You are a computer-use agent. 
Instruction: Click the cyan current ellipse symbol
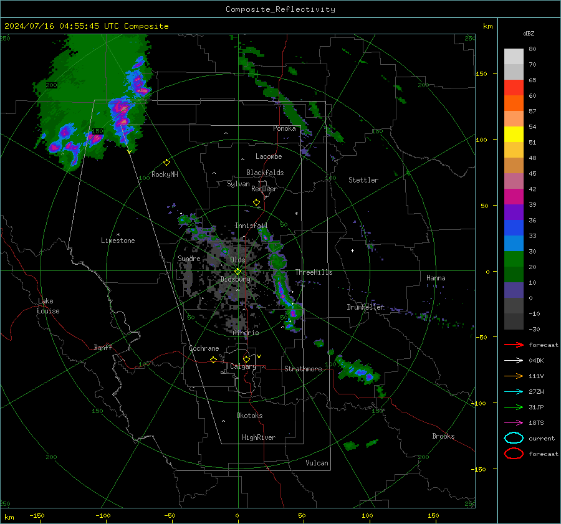pyautogui.click(x=514, y=438)
